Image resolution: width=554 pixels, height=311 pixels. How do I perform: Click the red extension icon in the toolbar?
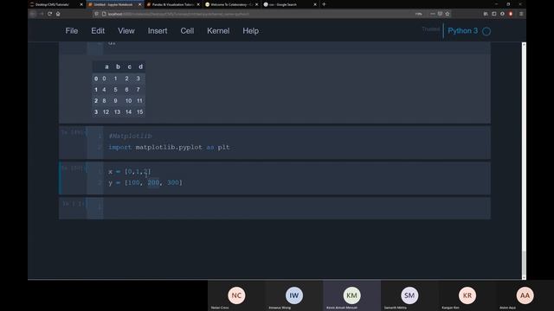511,14
